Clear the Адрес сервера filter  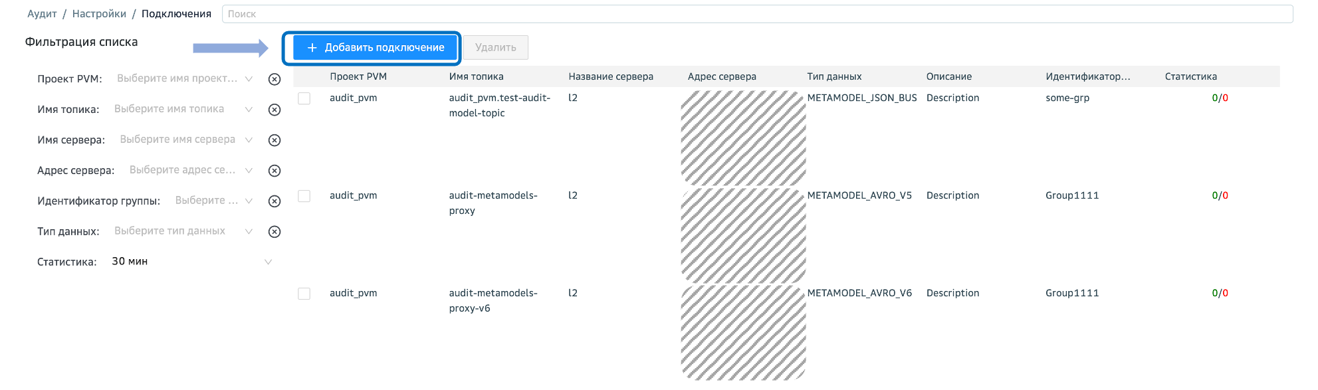click(274, 171)
